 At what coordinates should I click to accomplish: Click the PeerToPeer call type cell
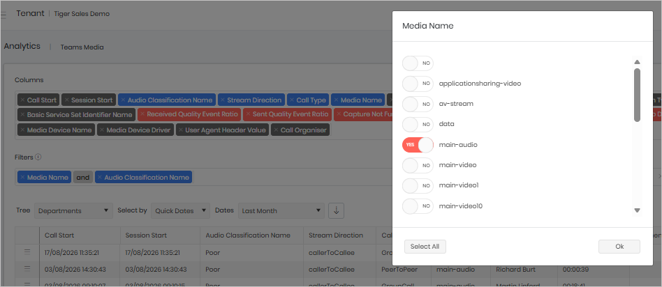[403, 270]
